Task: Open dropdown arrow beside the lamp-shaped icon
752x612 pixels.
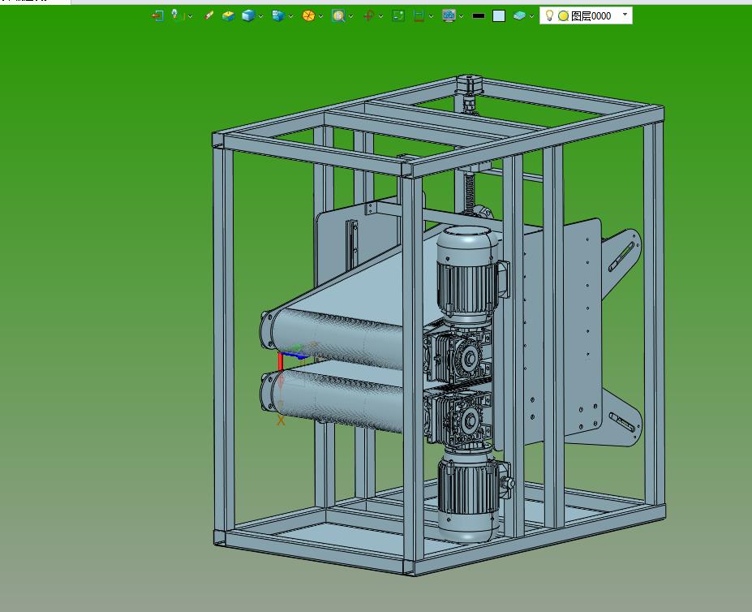Action: (x=191, y=16)
